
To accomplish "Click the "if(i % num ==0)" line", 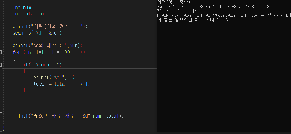I will 43,65.
